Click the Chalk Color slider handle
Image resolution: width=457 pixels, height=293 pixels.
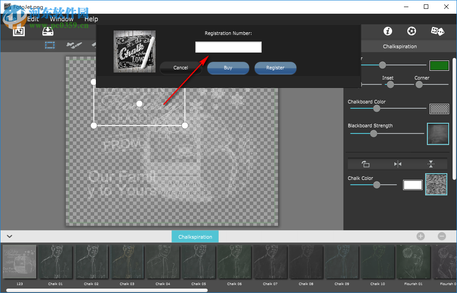click(377, 185)
